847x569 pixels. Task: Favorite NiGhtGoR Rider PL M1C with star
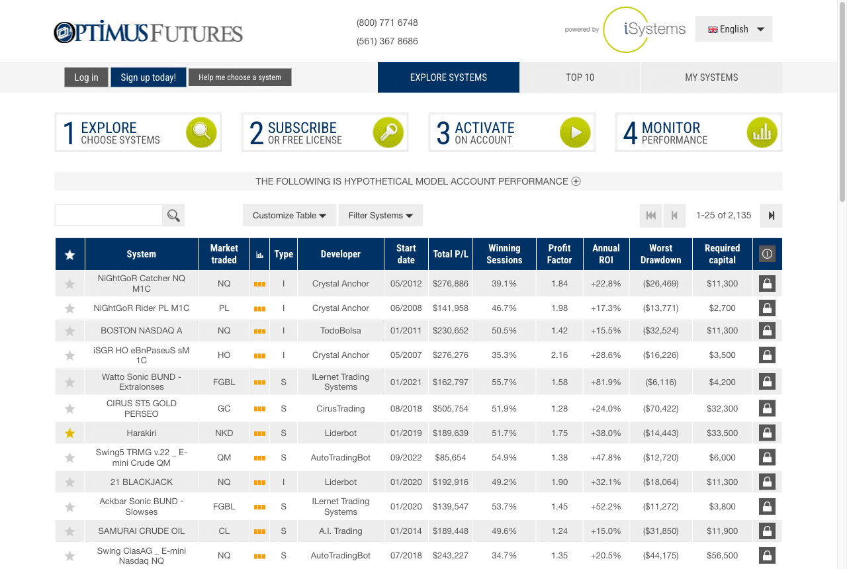click(x=69, y=308)
